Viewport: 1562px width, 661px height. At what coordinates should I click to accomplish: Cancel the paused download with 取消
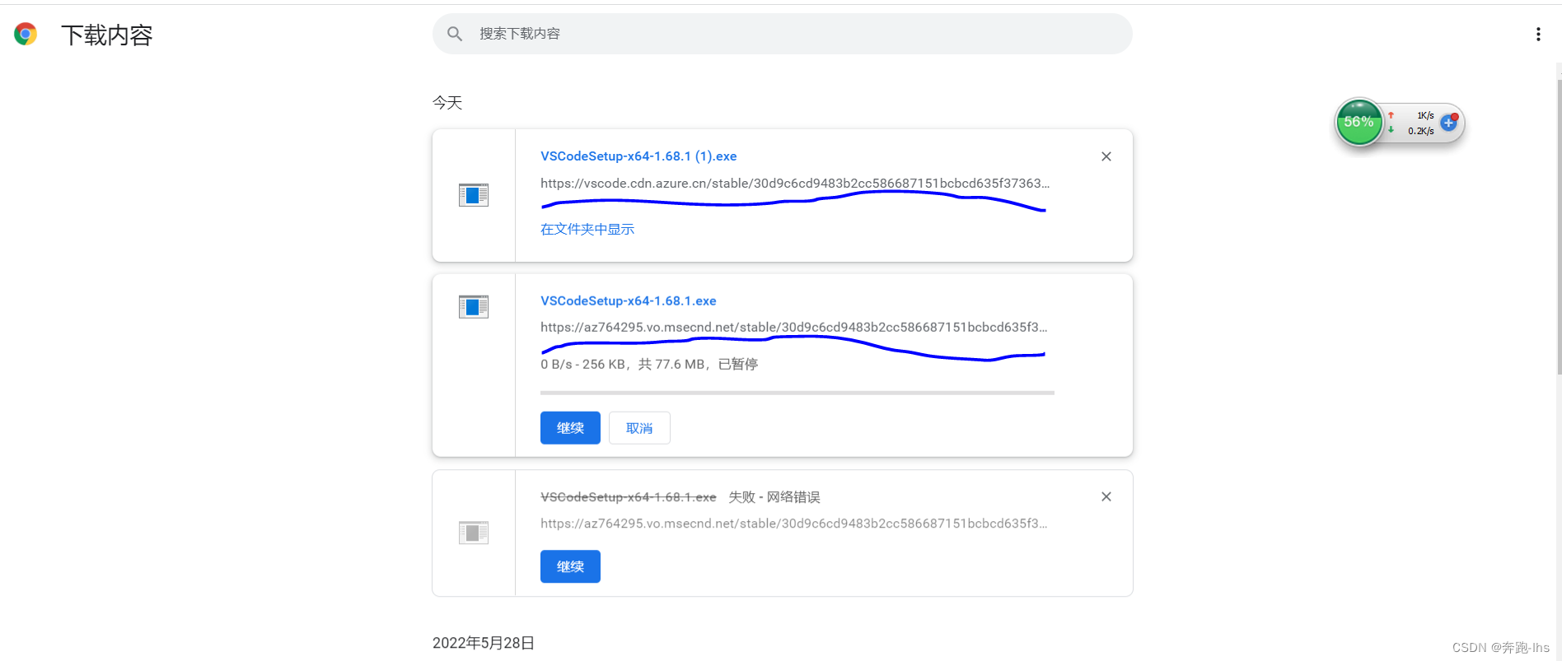tap(639, 428)
